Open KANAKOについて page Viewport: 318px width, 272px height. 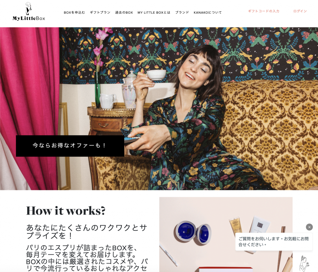(208, 12)
